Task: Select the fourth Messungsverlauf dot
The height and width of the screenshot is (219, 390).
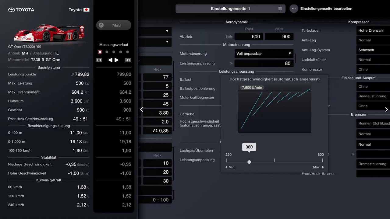Action: [x=121, y=52]
